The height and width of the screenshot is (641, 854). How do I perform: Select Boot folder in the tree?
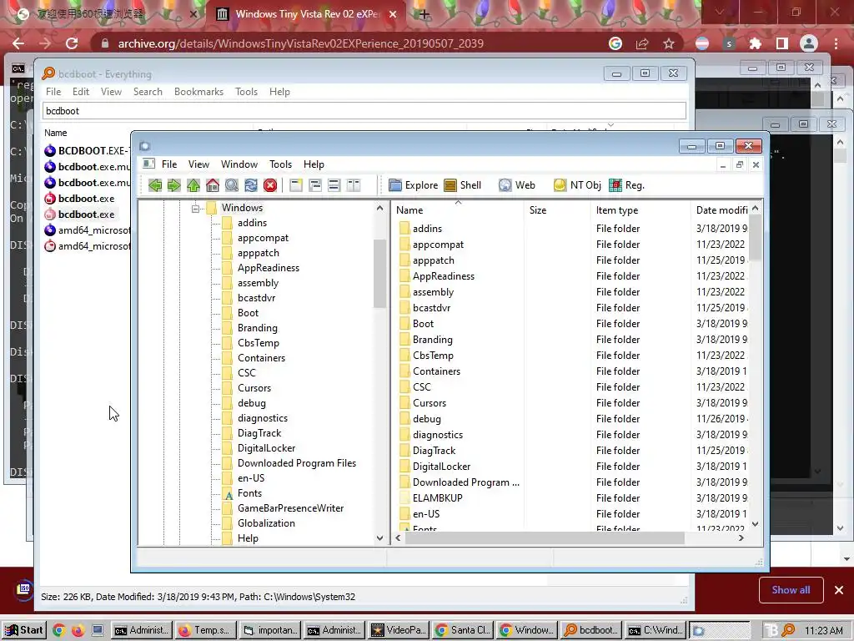click(x=248, y=313)
